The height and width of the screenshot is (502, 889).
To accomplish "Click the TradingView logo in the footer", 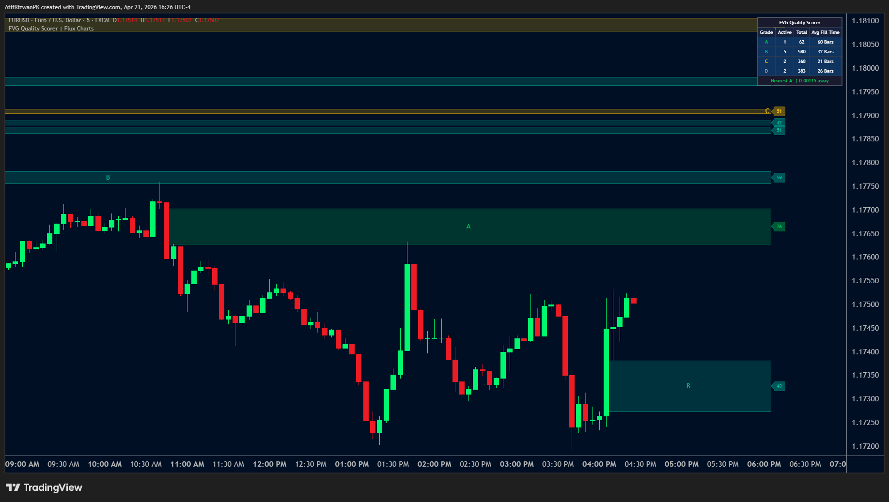I will [44, 487].
